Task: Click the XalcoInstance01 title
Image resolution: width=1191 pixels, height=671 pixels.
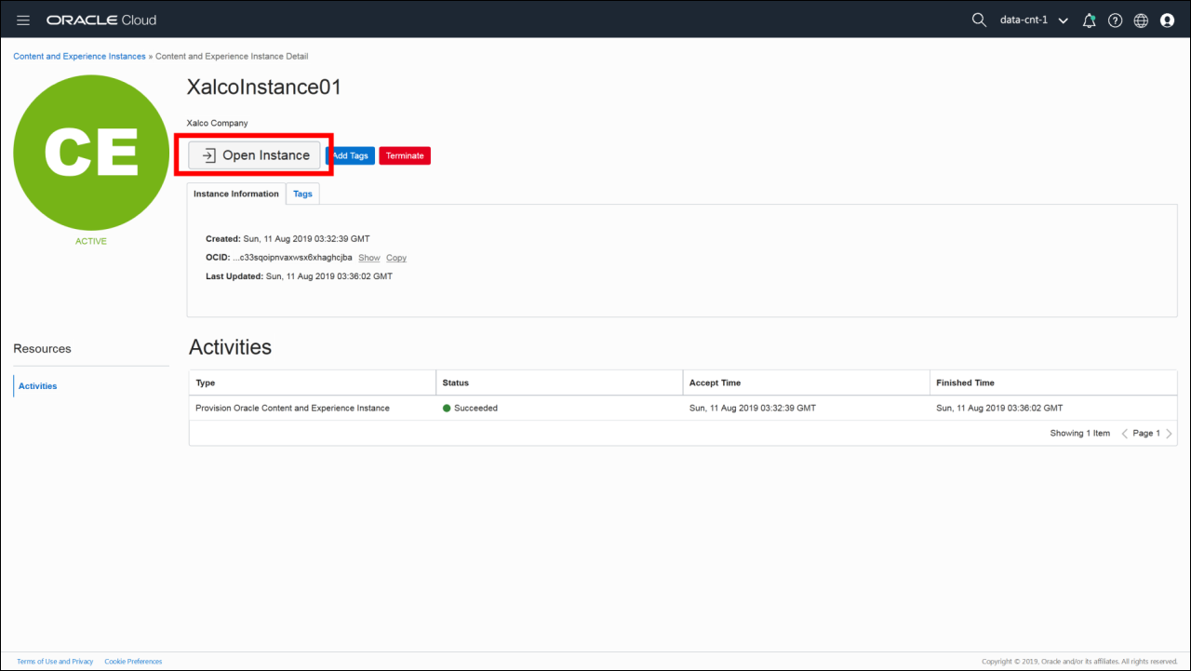Action: coord(264,87)
